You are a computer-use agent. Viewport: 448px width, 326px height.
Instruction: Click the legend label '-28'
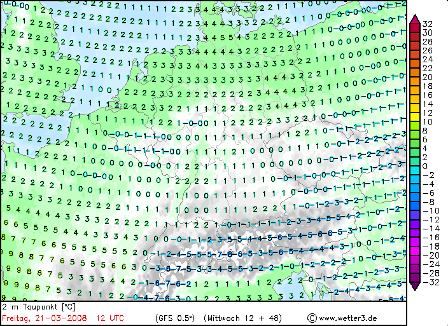(x=431, y=273)
